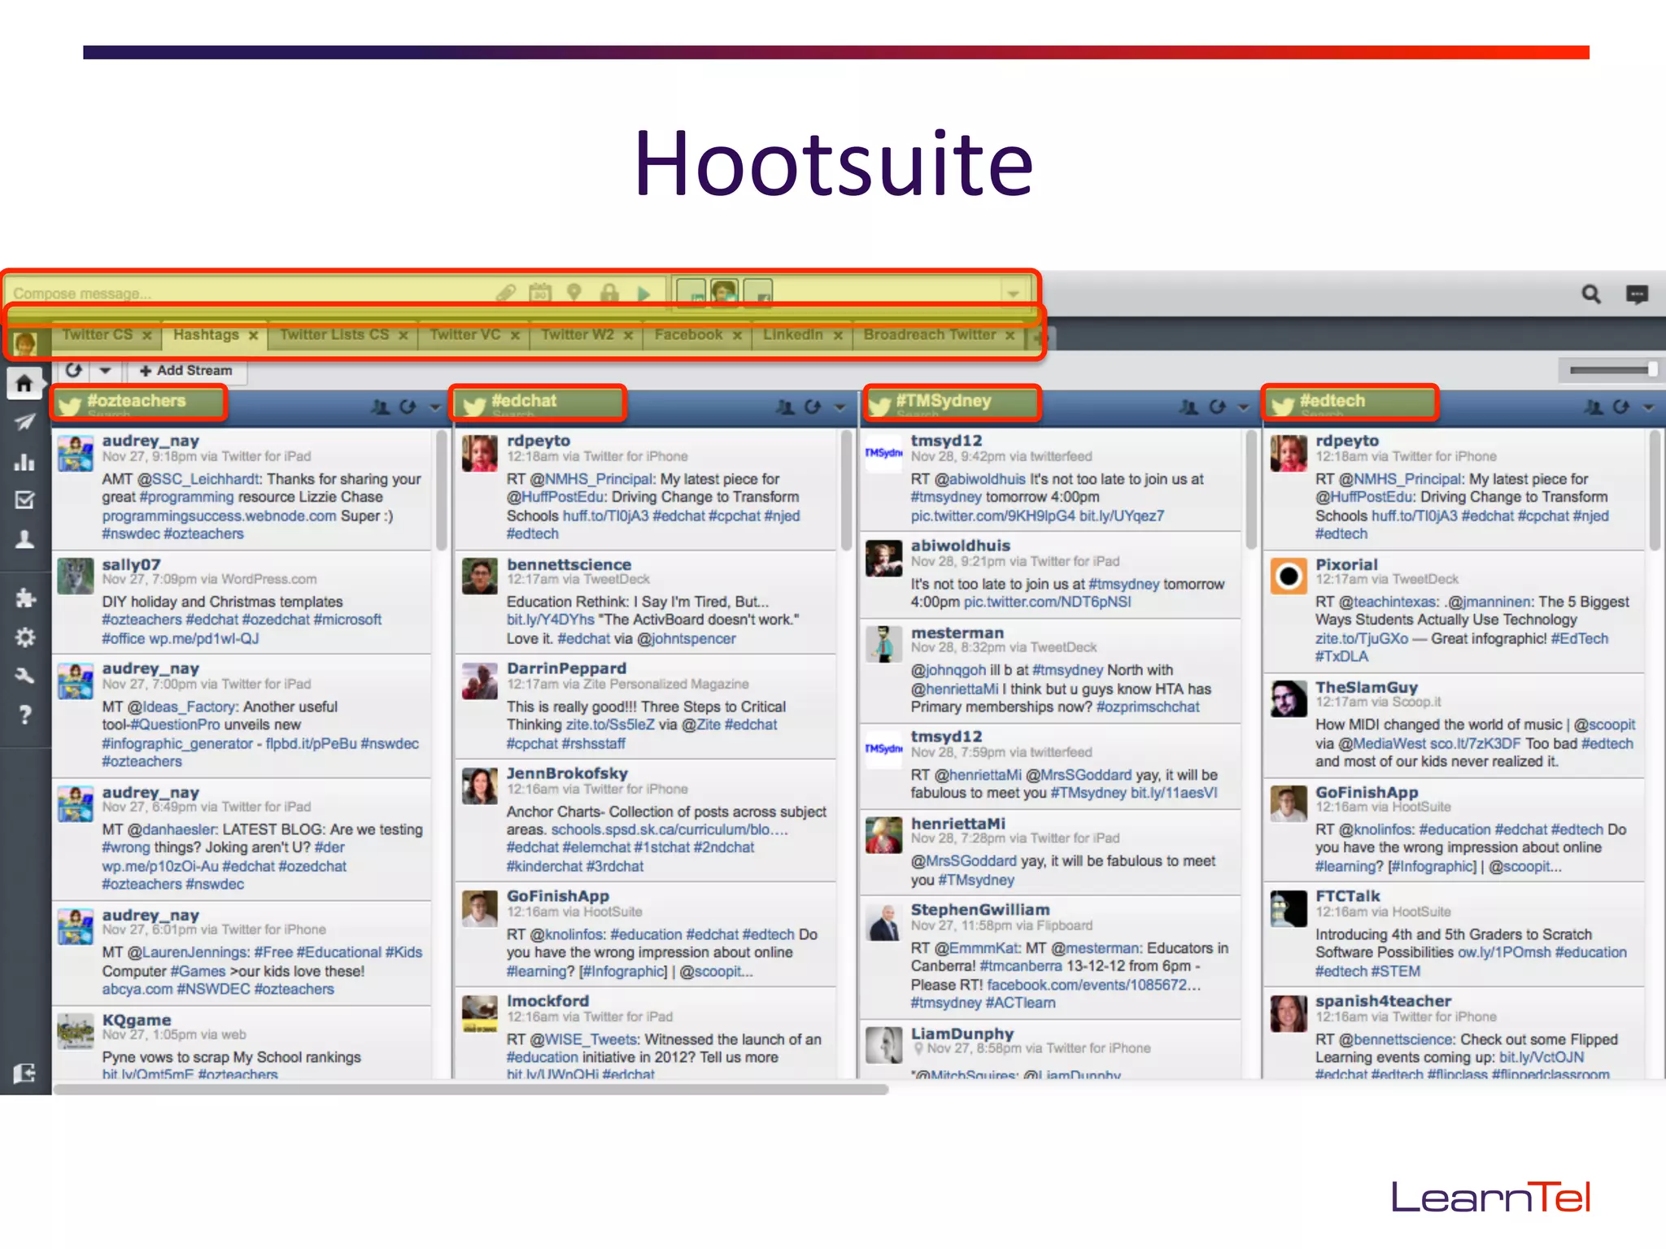Open the #TMSydney stream options dropdown arrow

tap(1242, 407)
